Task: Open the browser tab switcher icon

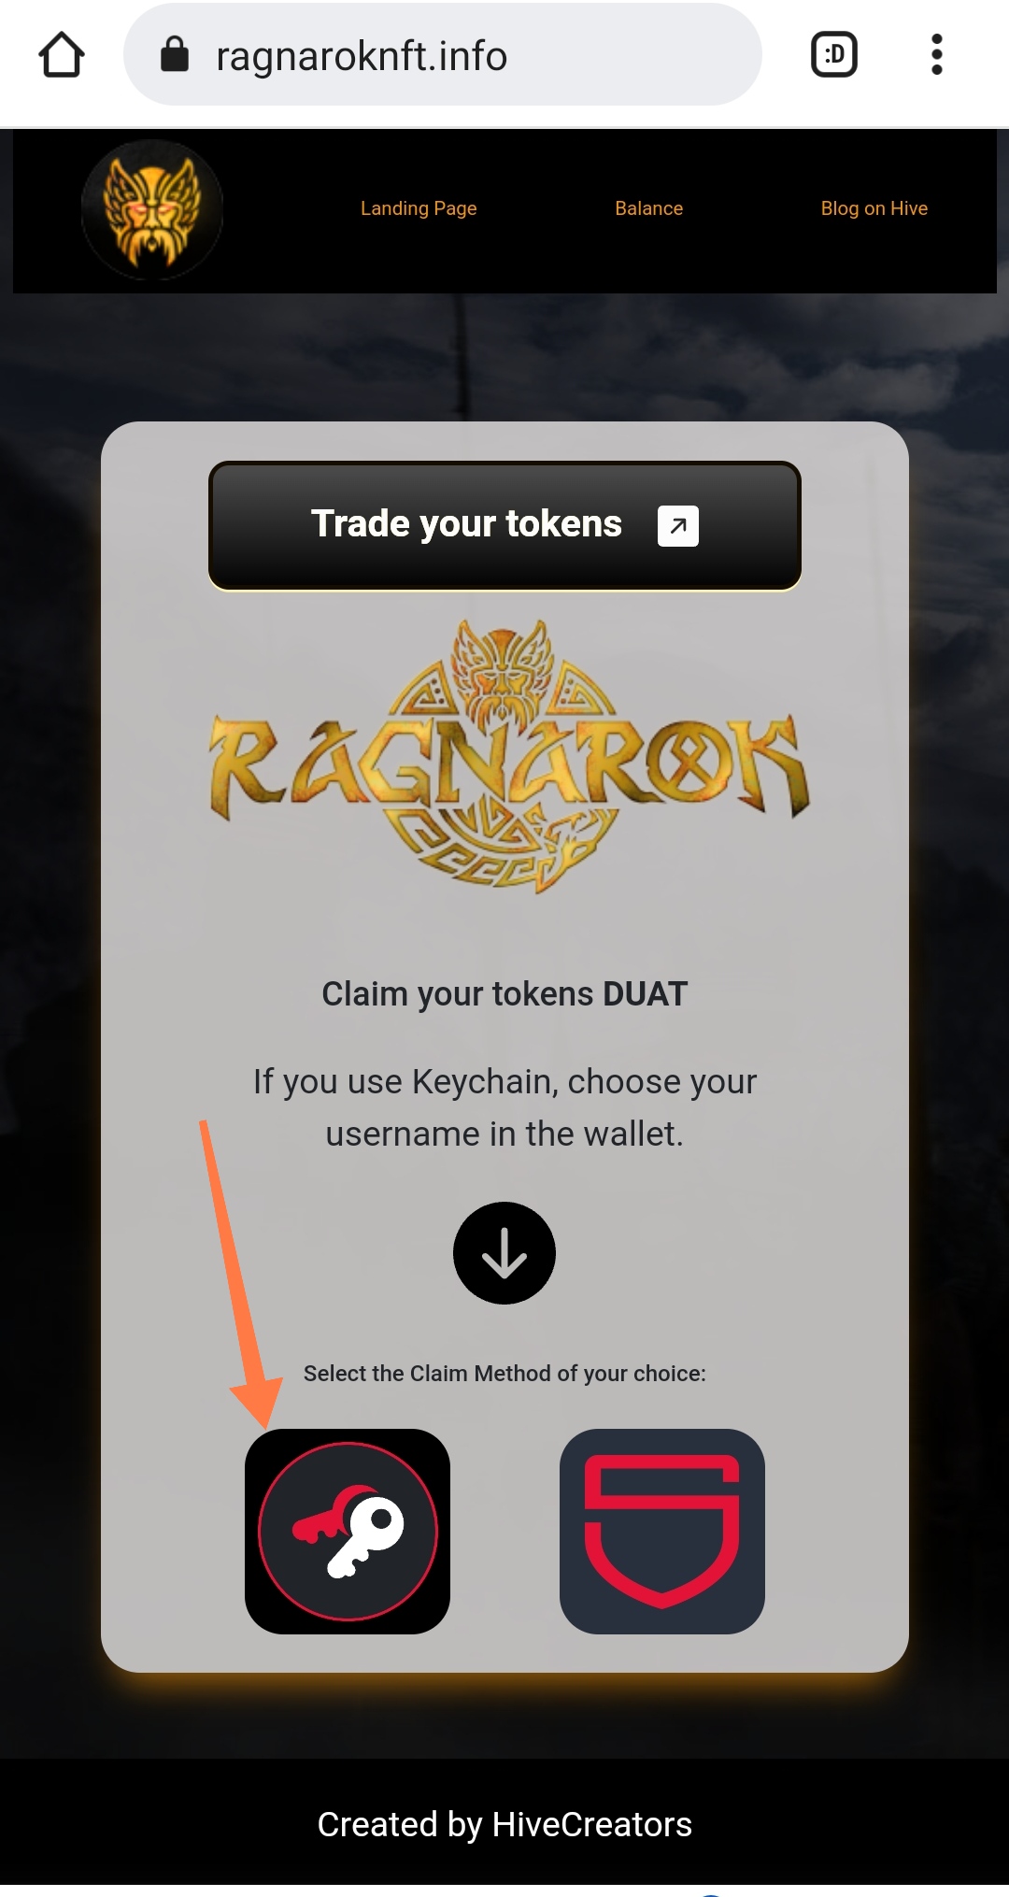Action: [x=834, y=54]
